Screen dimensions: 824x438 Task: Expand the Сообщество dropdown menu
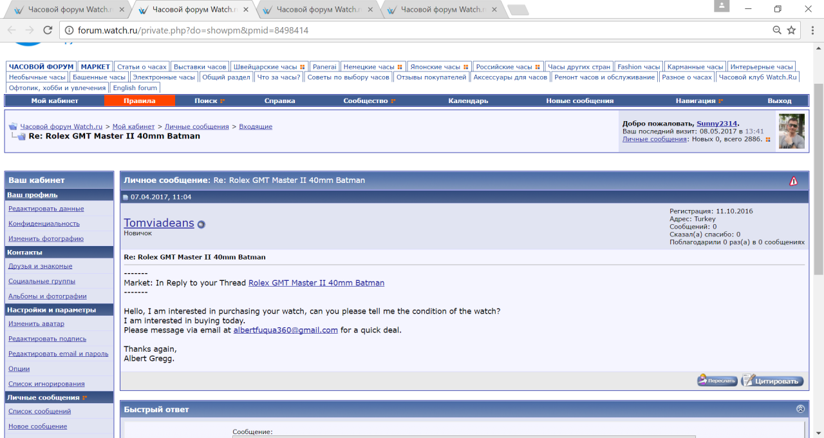click(369, 101)
